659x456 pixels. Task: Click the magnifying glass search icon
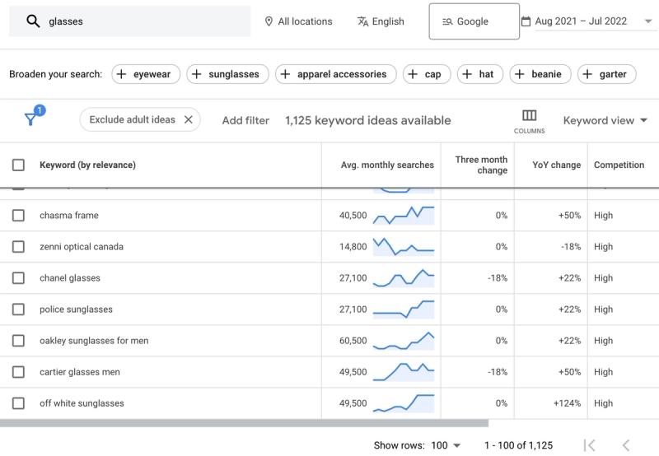coord(33,22)
